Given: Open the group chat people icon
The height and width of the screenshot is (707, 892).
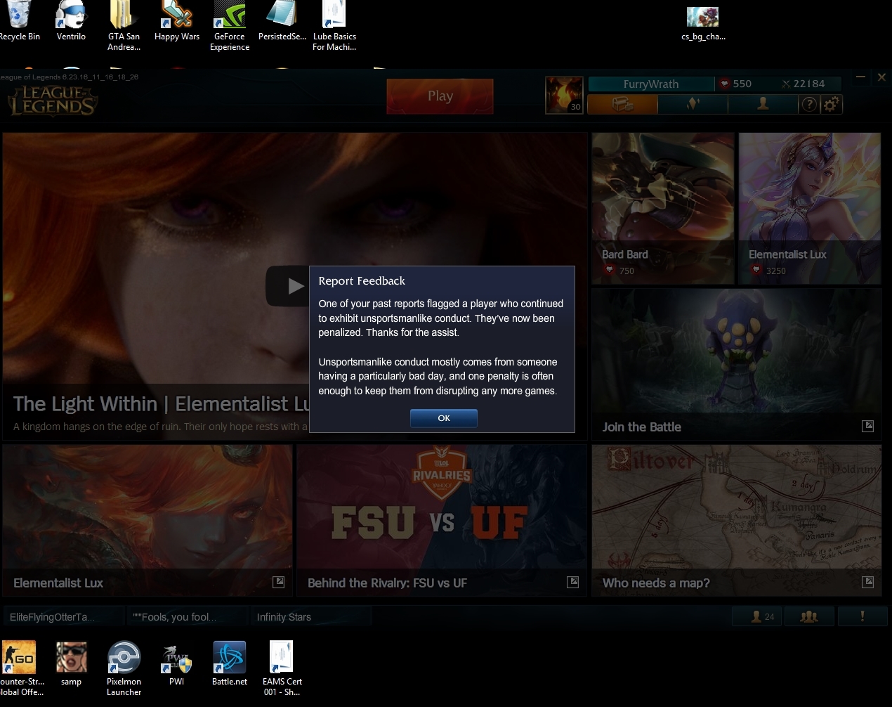Looking at the screenshot, I should coord(809,616).
